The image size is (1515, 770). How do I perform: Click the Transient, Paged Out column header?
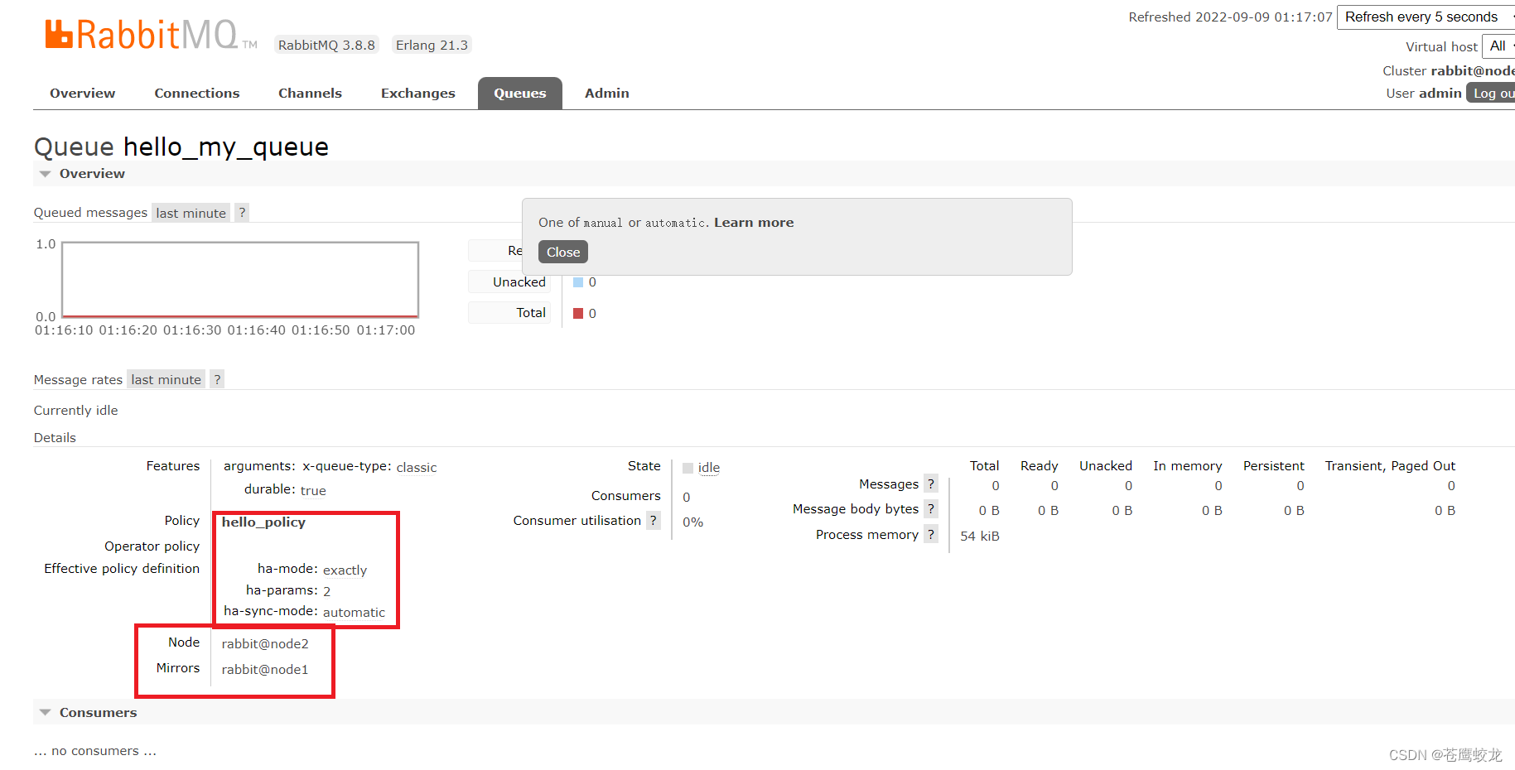(x=1390, y=466)
